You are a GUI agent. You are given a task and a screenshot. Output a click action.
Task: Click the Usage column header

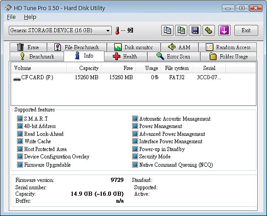point(148,68)
